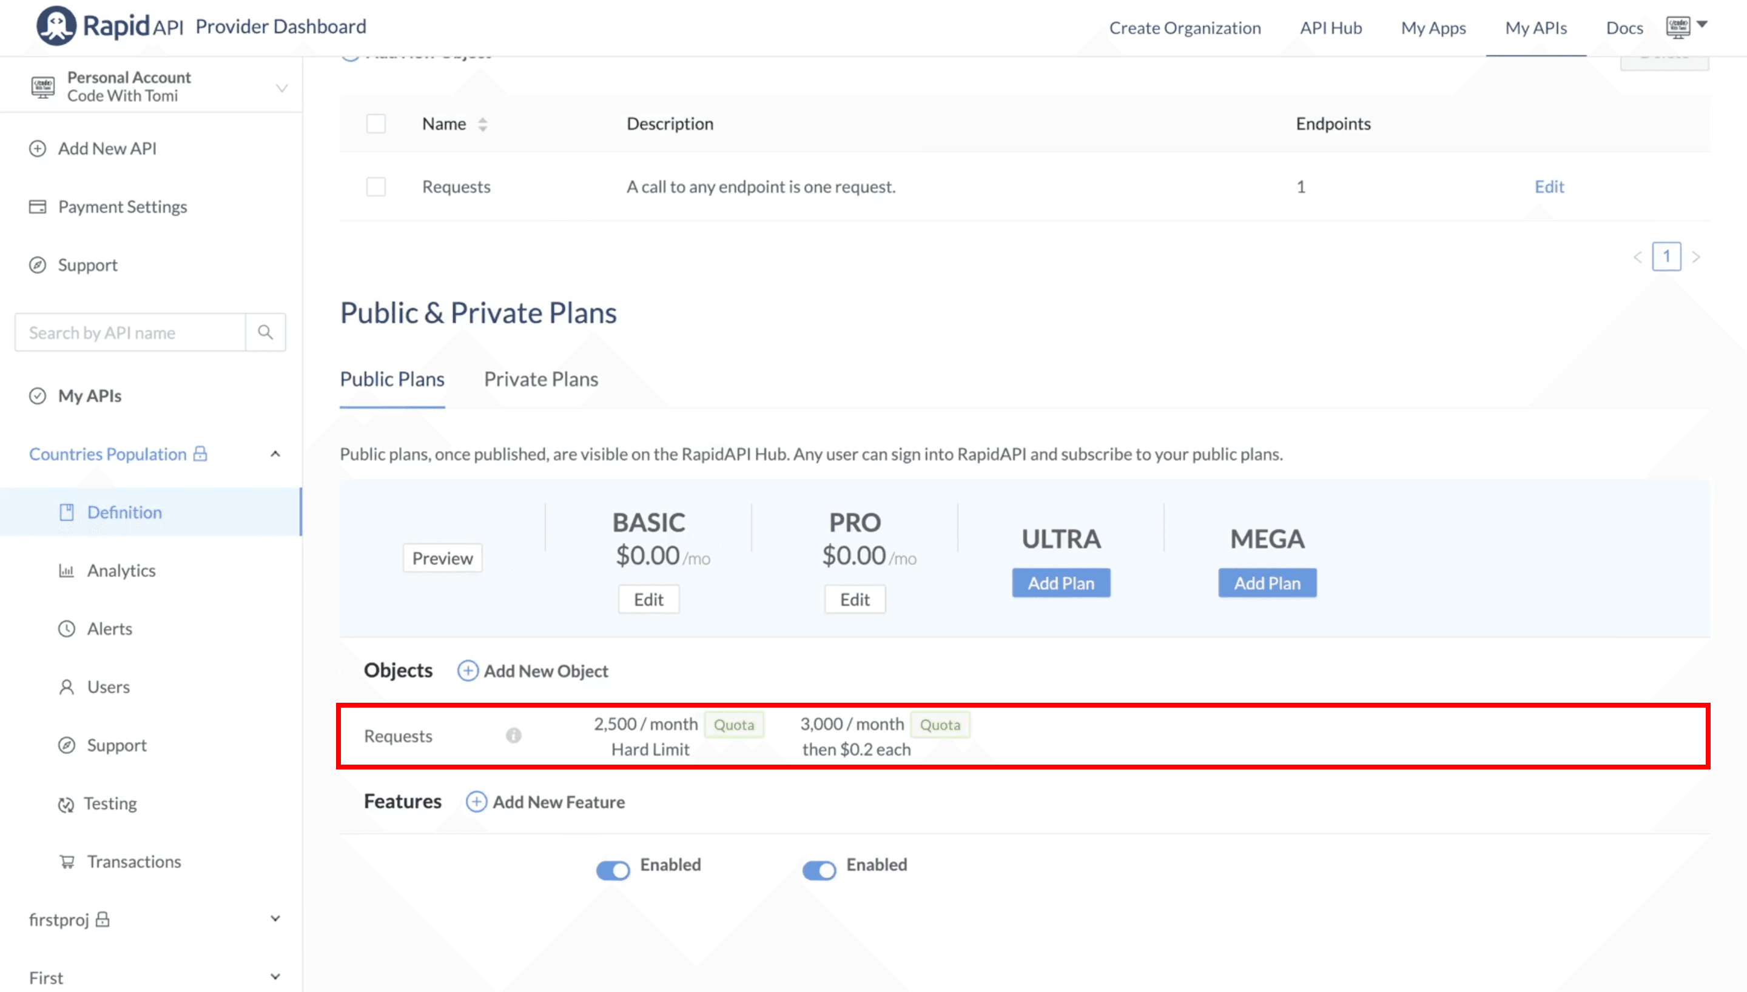Switch to the Public Plans tab
Viewport: 1747px width, 992px height.
(392, 379)
